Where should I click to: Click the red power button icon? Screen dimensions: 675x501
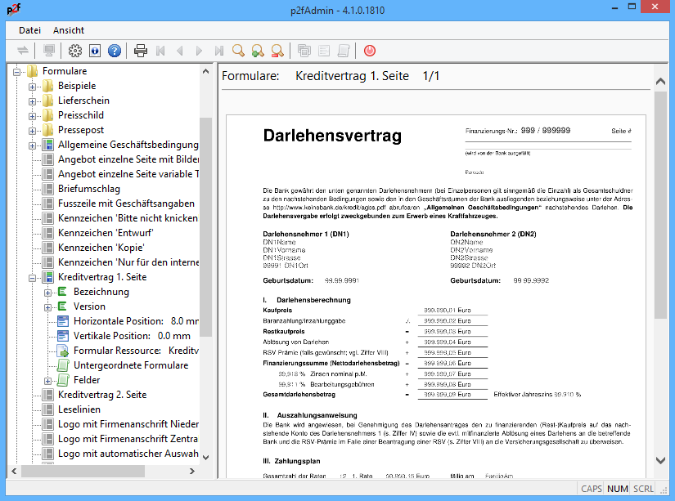pyautogui.click(x=370, y=51)
